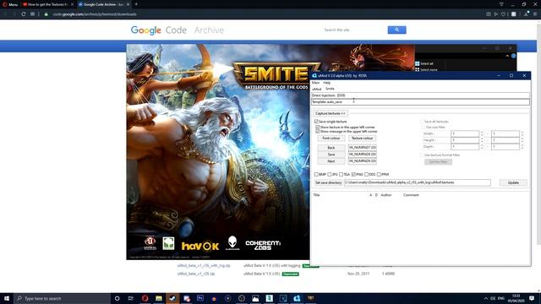541x304 pixels.
Task: Click the Comment column header
Action: (x=411, y=195)
